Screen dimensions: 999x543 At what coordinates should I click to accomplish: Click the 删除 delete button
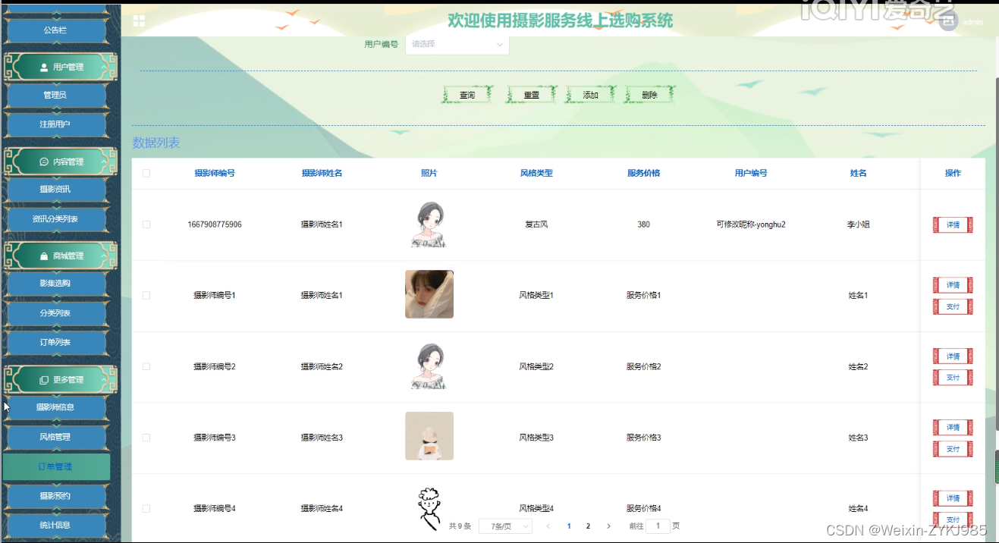(649, 95)
